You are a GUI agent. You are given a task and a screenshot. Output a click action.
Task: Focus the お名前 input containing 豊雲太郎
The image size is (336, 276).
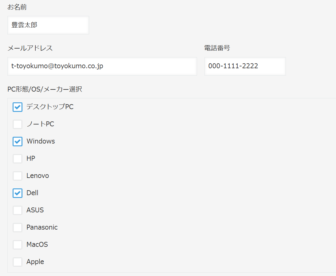(48, 25)
